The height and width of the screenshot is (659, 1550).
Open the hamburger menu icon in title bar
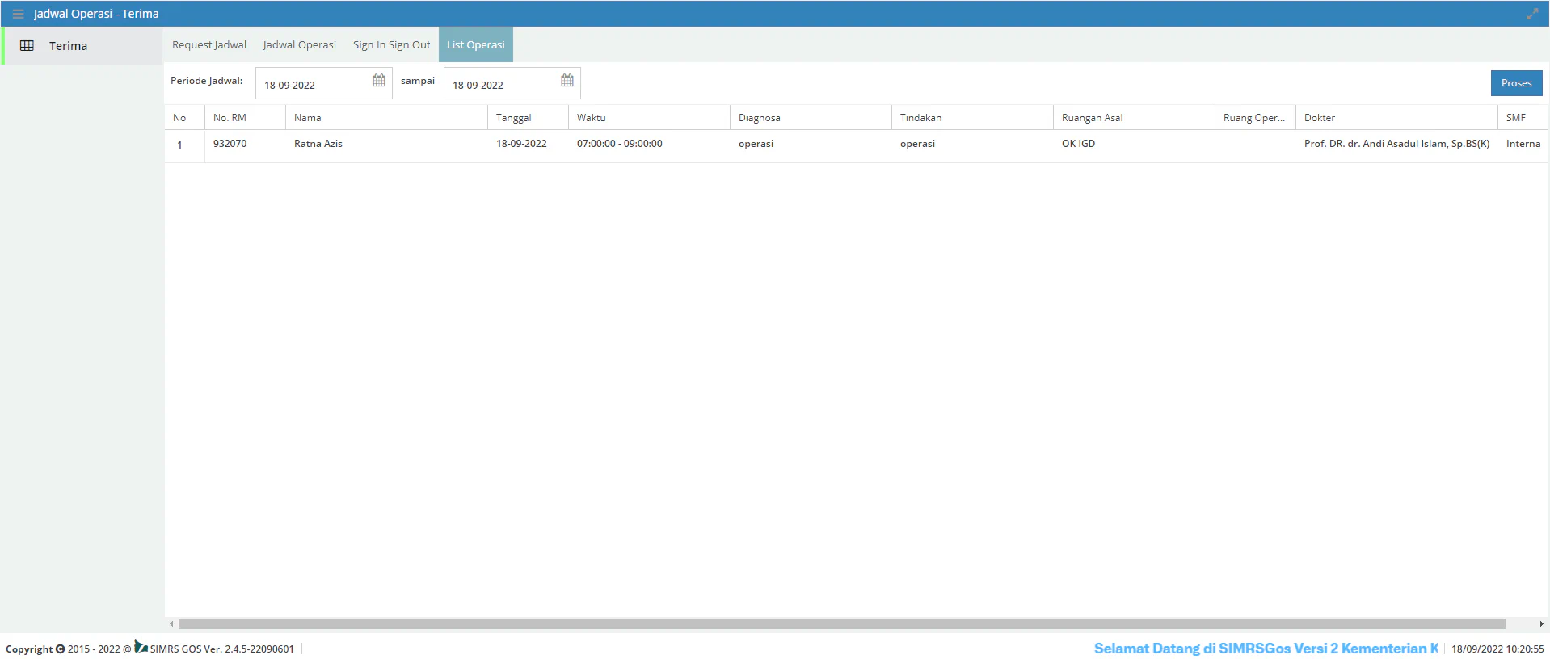tap(18, 14)
